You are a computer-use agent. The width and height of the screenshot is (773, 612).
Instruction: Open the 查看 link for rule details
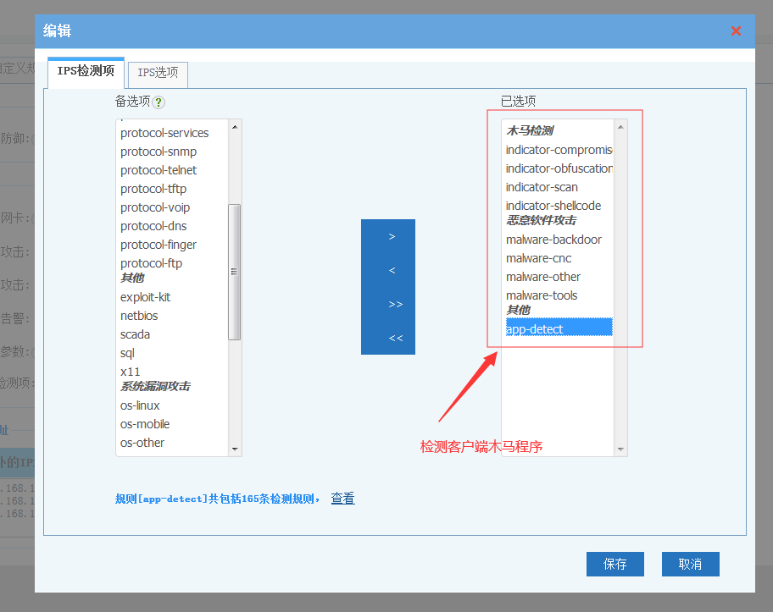tap(342, 499)
